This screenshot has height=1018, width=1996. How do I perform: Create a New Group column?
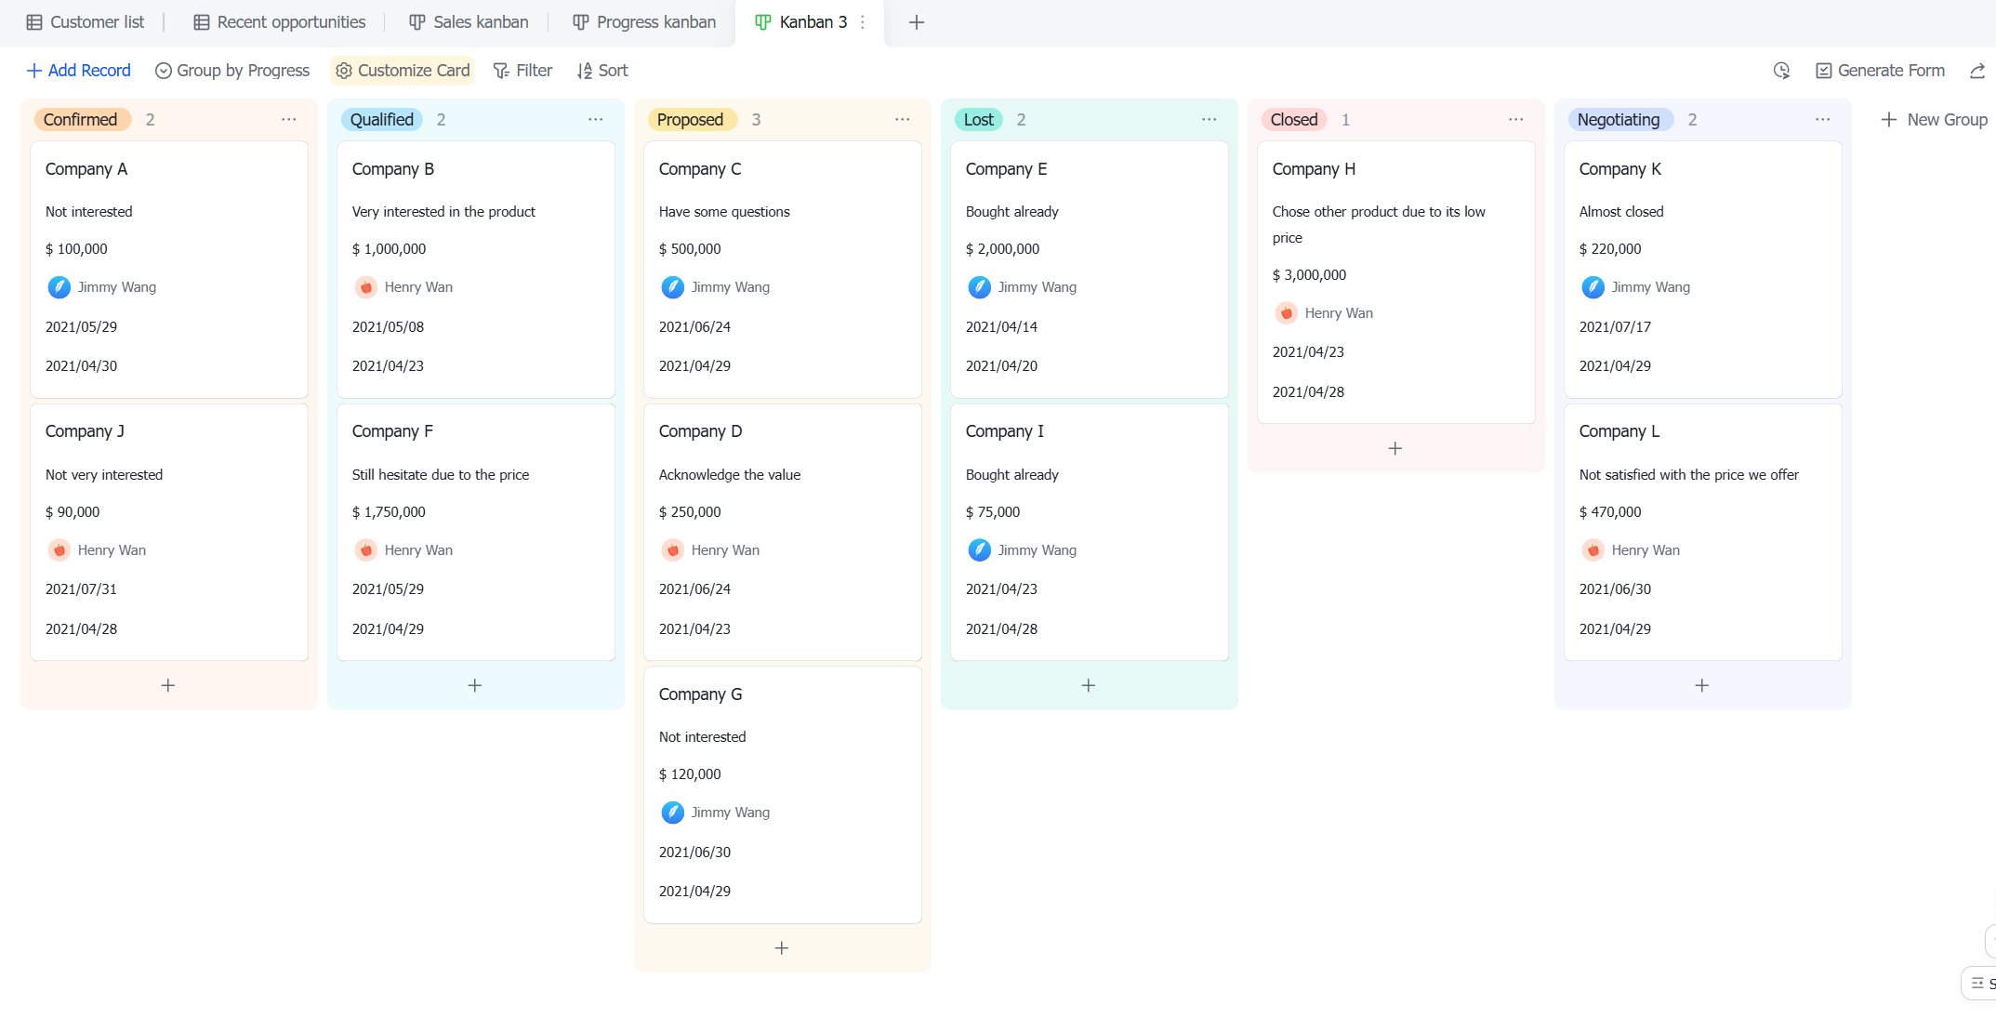point(1934,120)
